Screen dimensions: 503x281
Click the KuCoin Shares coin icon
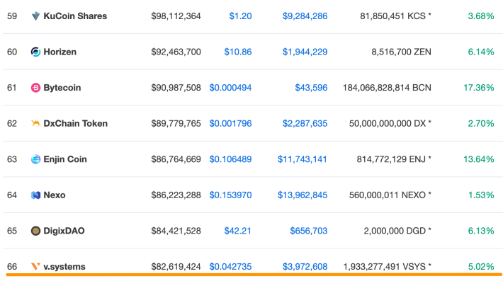tap(35, 16)
